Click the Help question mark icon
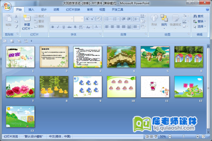This screenshot has height=141, width=212. pos(207,10)
